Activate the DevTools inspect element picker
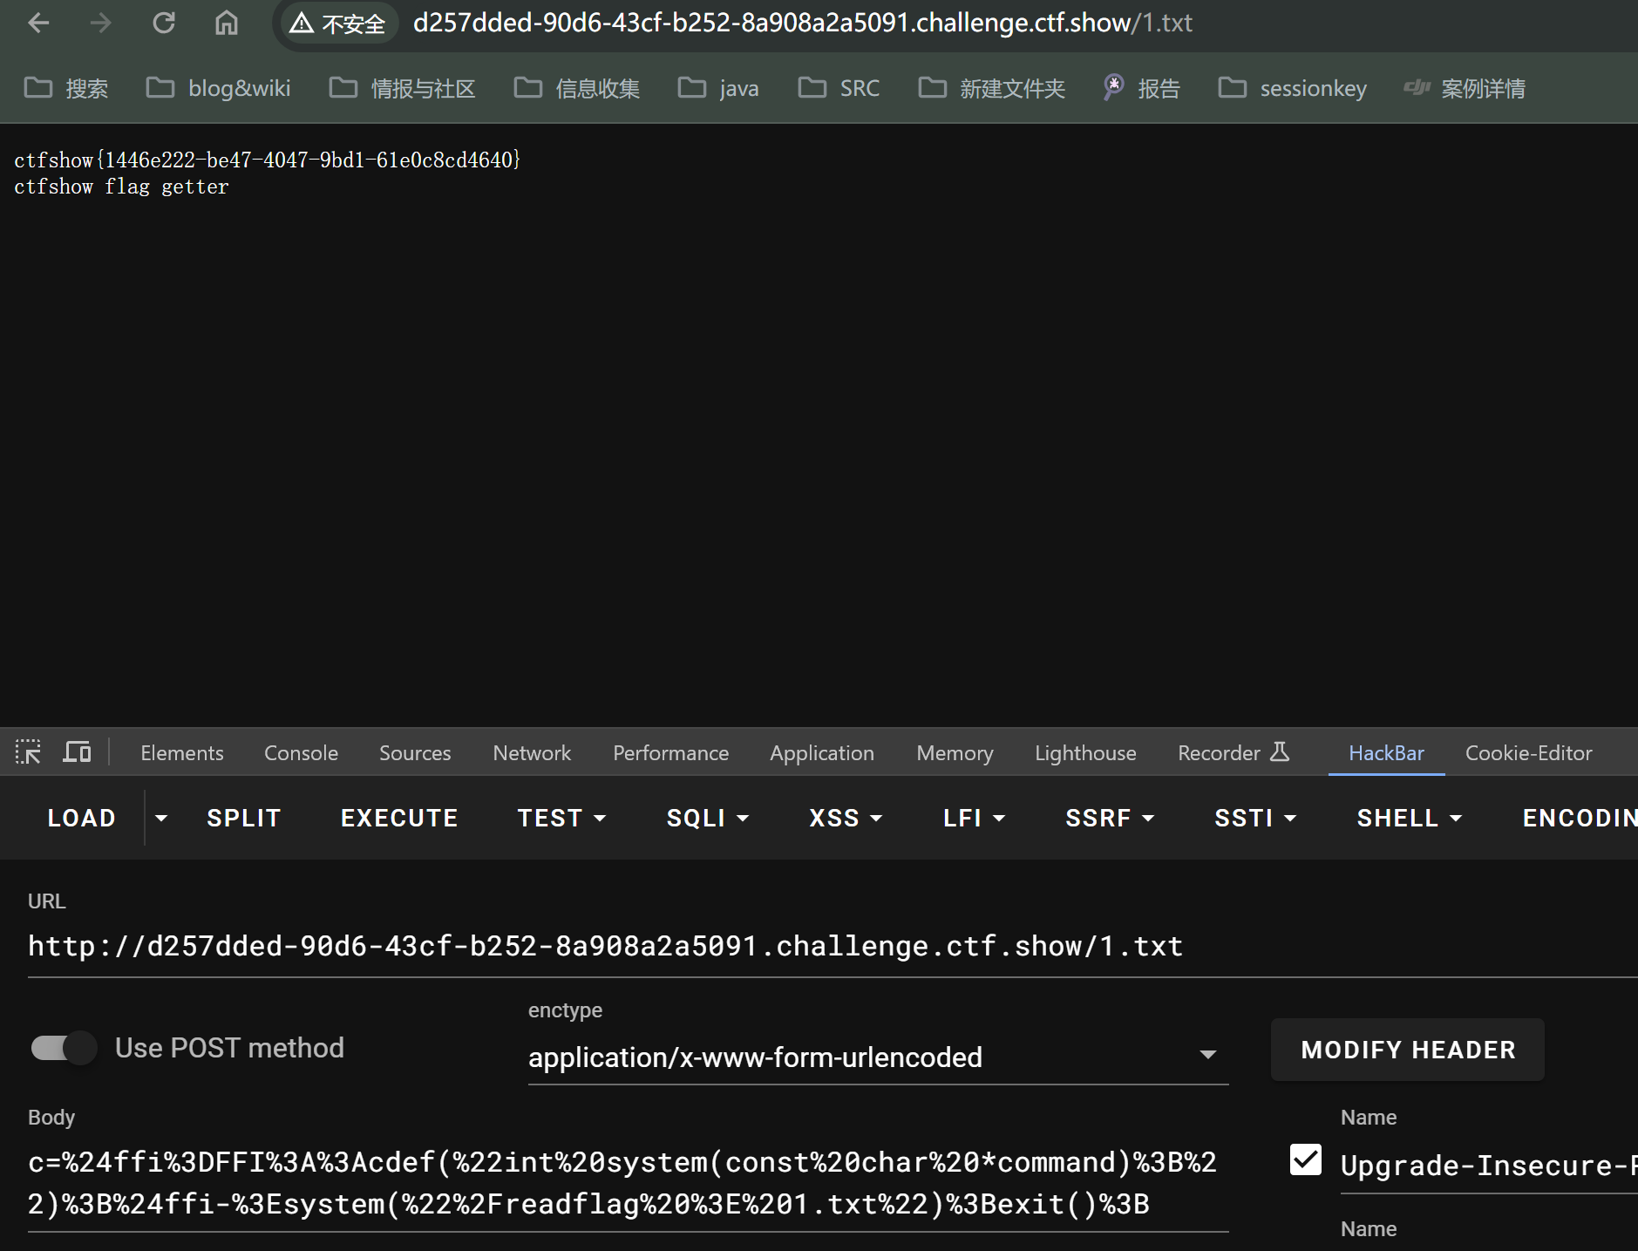 (x=28, y=751)
